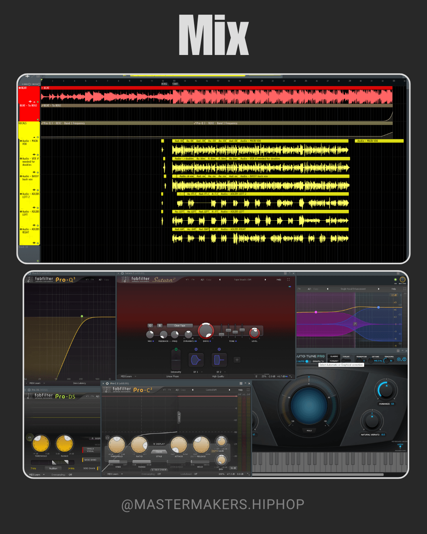
Task: Click the Pro-DS headphone audition icon
Action: [x=30, y=437]
